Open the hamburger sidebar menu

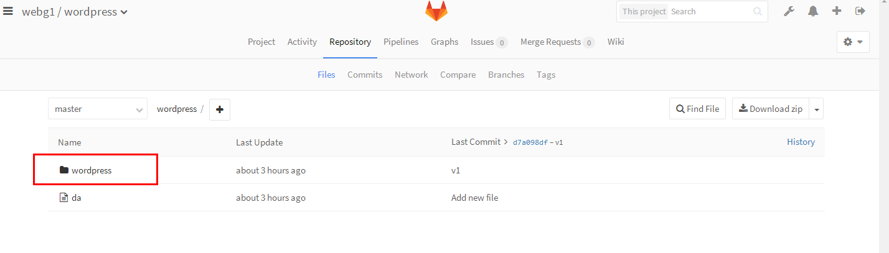8,11
